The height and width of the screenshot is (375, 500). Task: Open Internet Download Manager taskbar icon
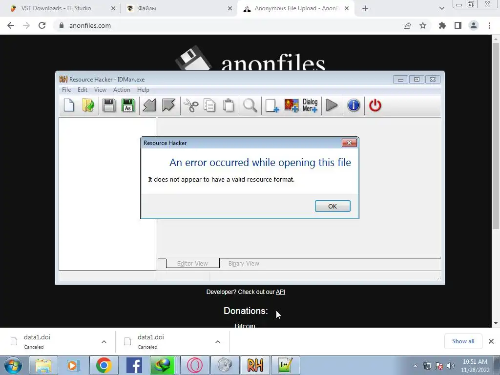163,365
